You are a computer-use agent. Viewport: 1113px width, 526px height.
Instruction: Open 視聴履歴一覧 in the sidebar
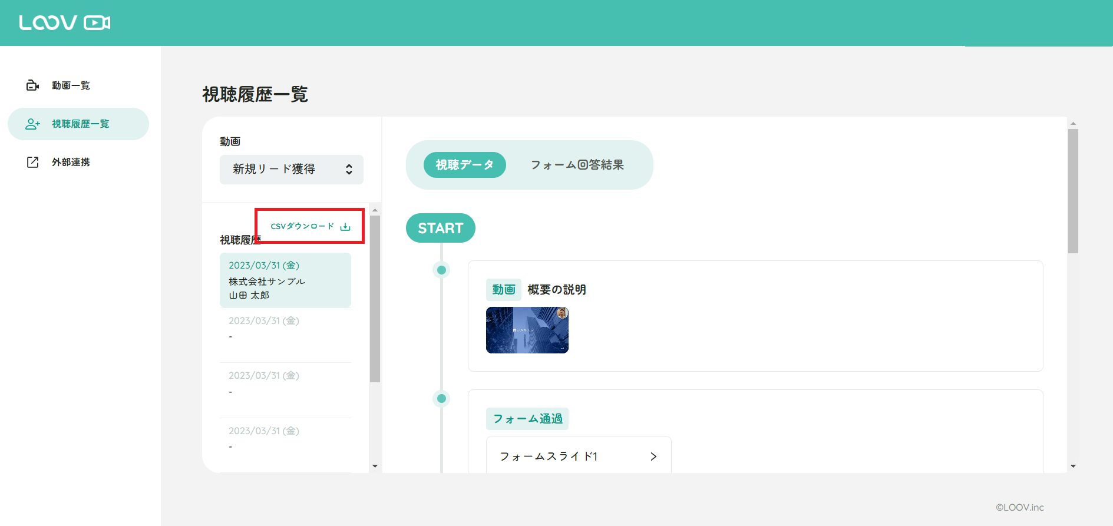point(78,124)
